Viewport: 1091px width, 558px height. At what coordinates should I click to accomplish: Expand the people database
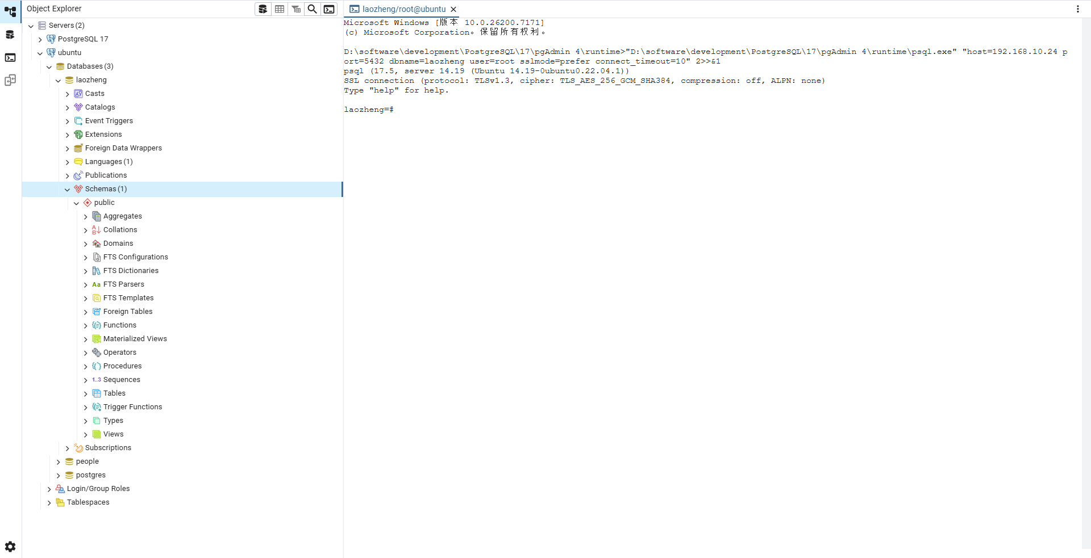pos(59,461)
